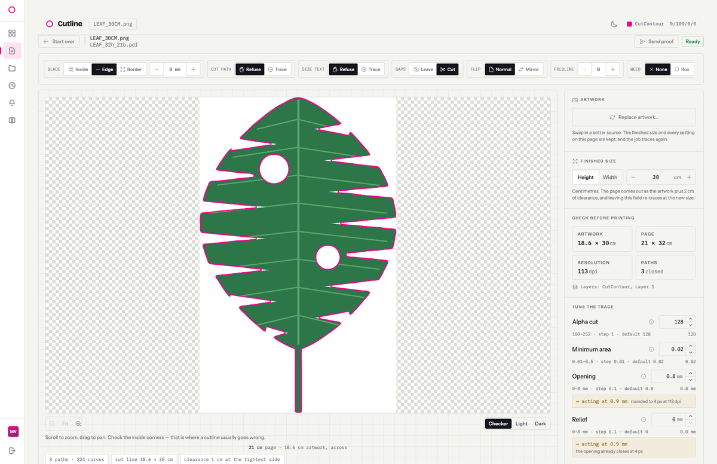Decrease Minimum area using down arrow
This screenshot has height=464, width=717.
tap(691, 353)
